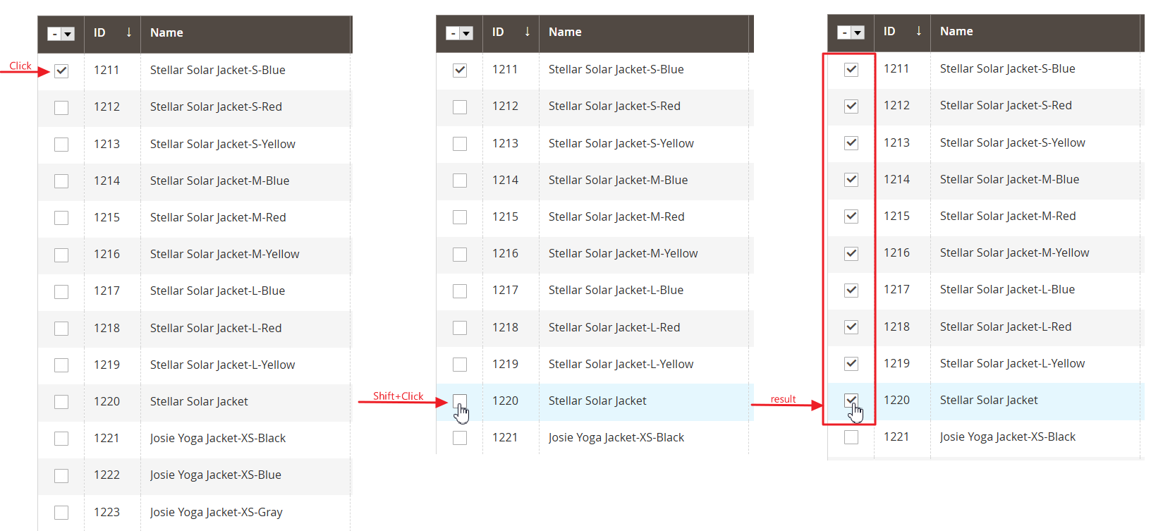The image size is (1163, 531).
Task: Check row 1212 checkbox in left grid
Action: pos(61,107)
